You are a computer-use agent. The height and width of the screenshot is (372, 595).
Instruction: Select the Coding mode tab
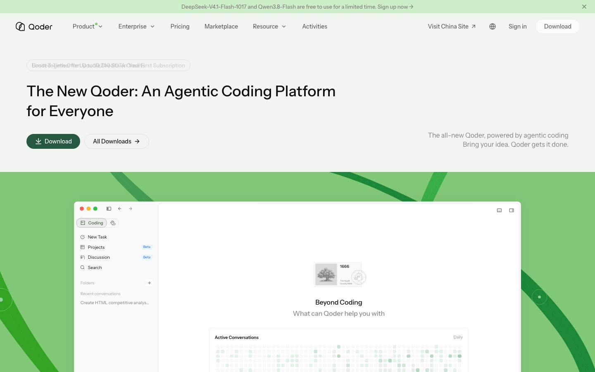pos(92,223)
